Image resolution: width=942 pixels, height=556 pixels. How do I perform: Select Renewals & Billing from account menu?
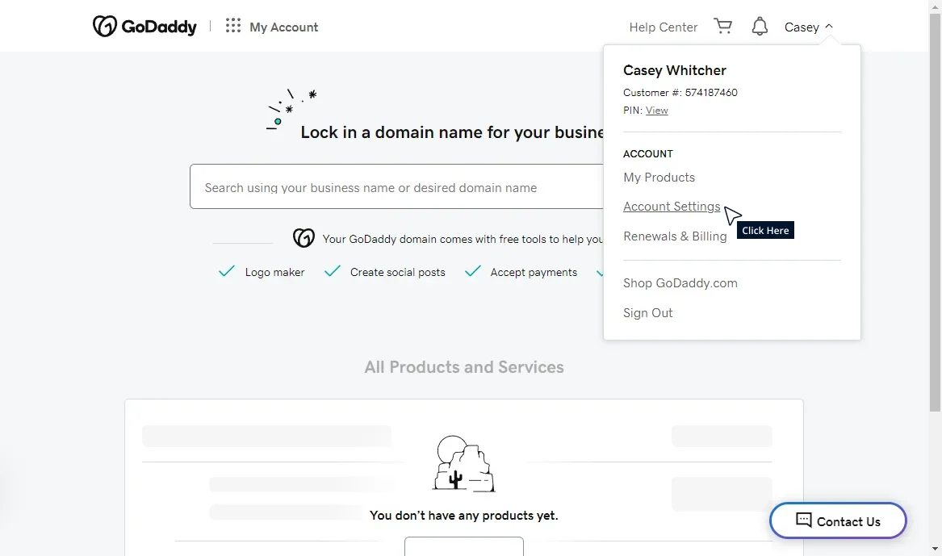675,236
